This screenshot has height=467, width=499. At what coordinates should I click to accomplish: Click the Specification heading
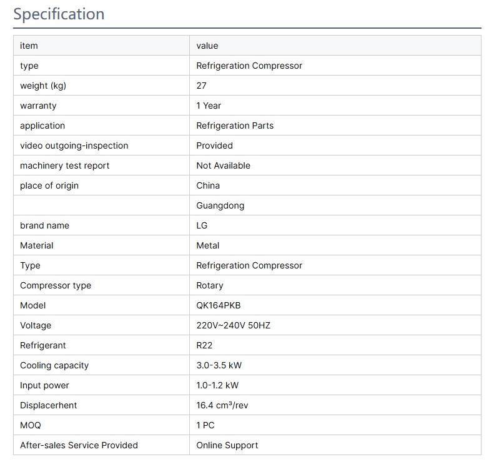click(59, 14)
